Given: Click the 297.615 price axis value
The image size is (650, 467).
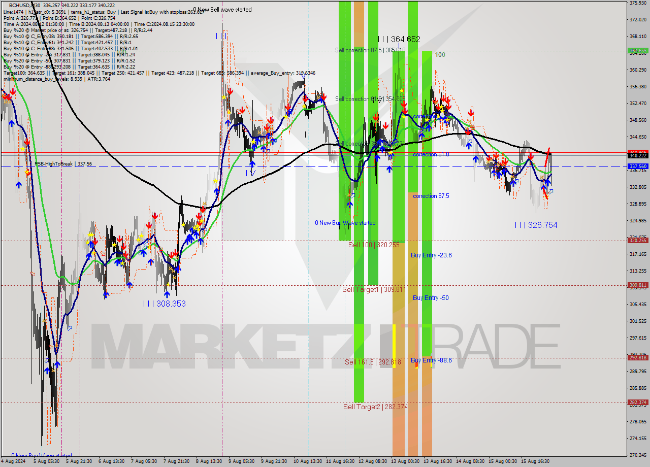Looking at the screenshot, I should tap(638, 338).
